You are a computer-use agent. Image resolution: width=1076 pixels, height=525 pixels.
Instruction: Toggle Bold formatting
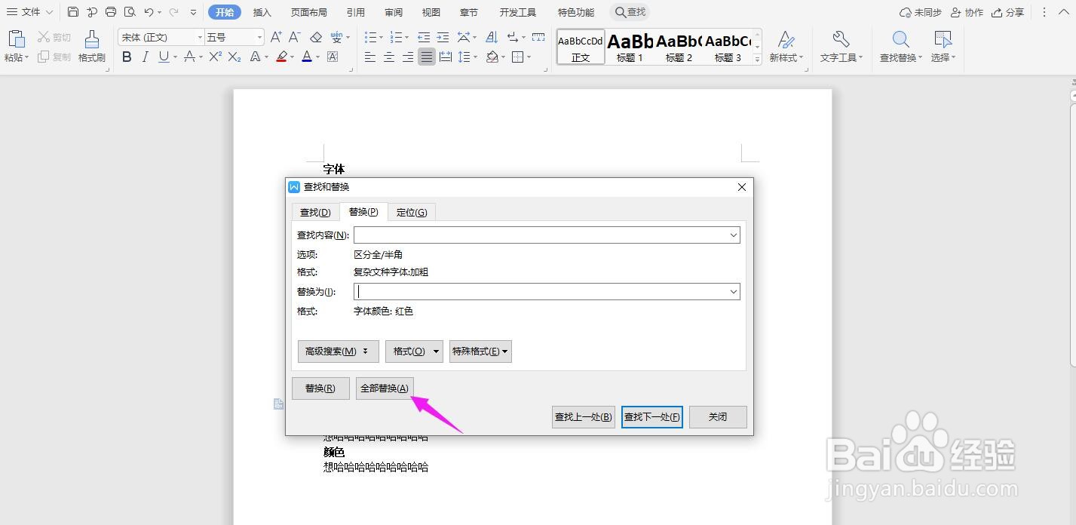[127, 57]
